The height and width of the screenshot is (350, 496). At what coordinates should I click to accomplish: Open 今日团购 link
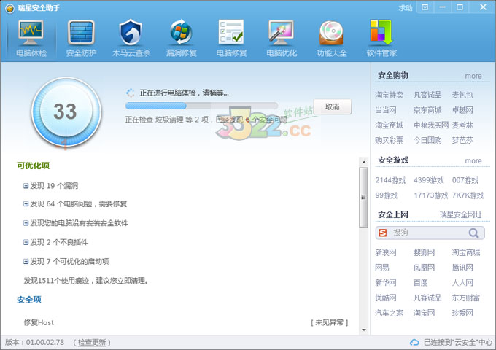427,140
